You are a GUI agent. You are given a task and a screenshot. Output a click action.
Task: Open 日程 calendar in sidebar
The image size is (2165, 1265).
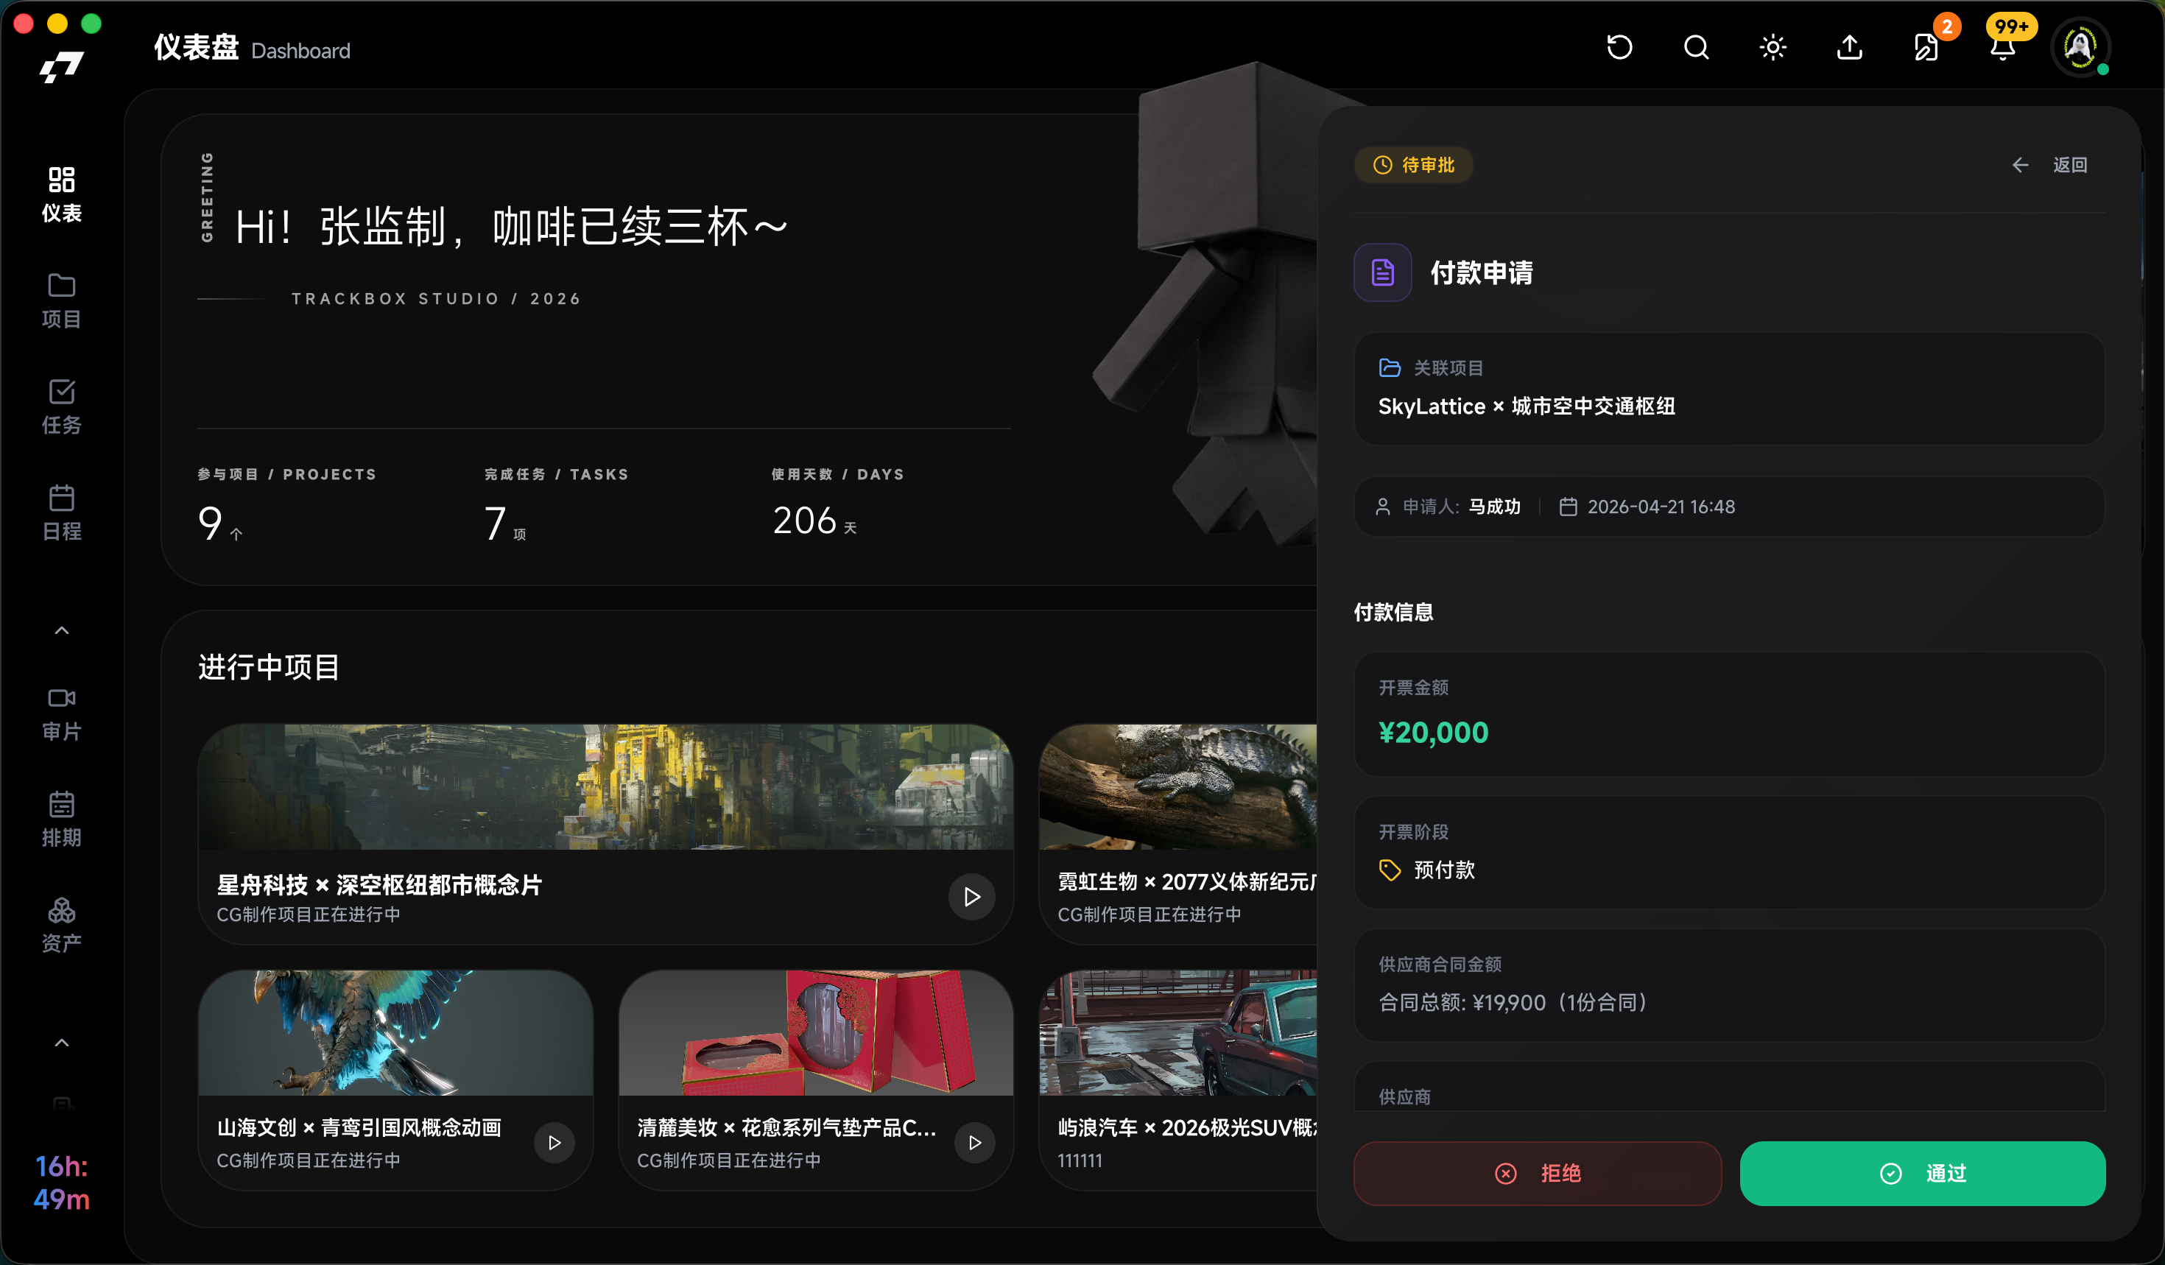(x=62, y=512)
